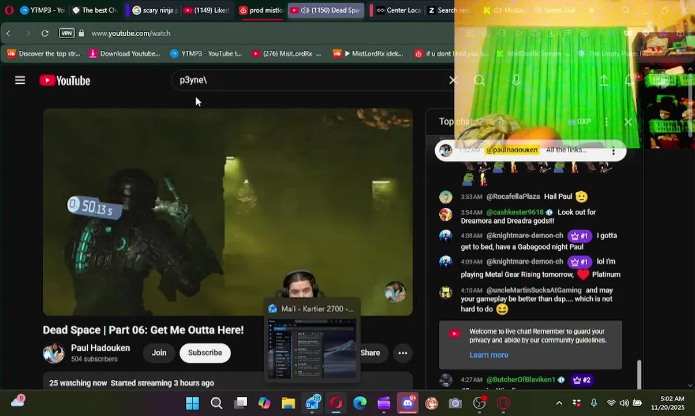Focus the www.youtube.com/watch address bar

click(131, 34)
